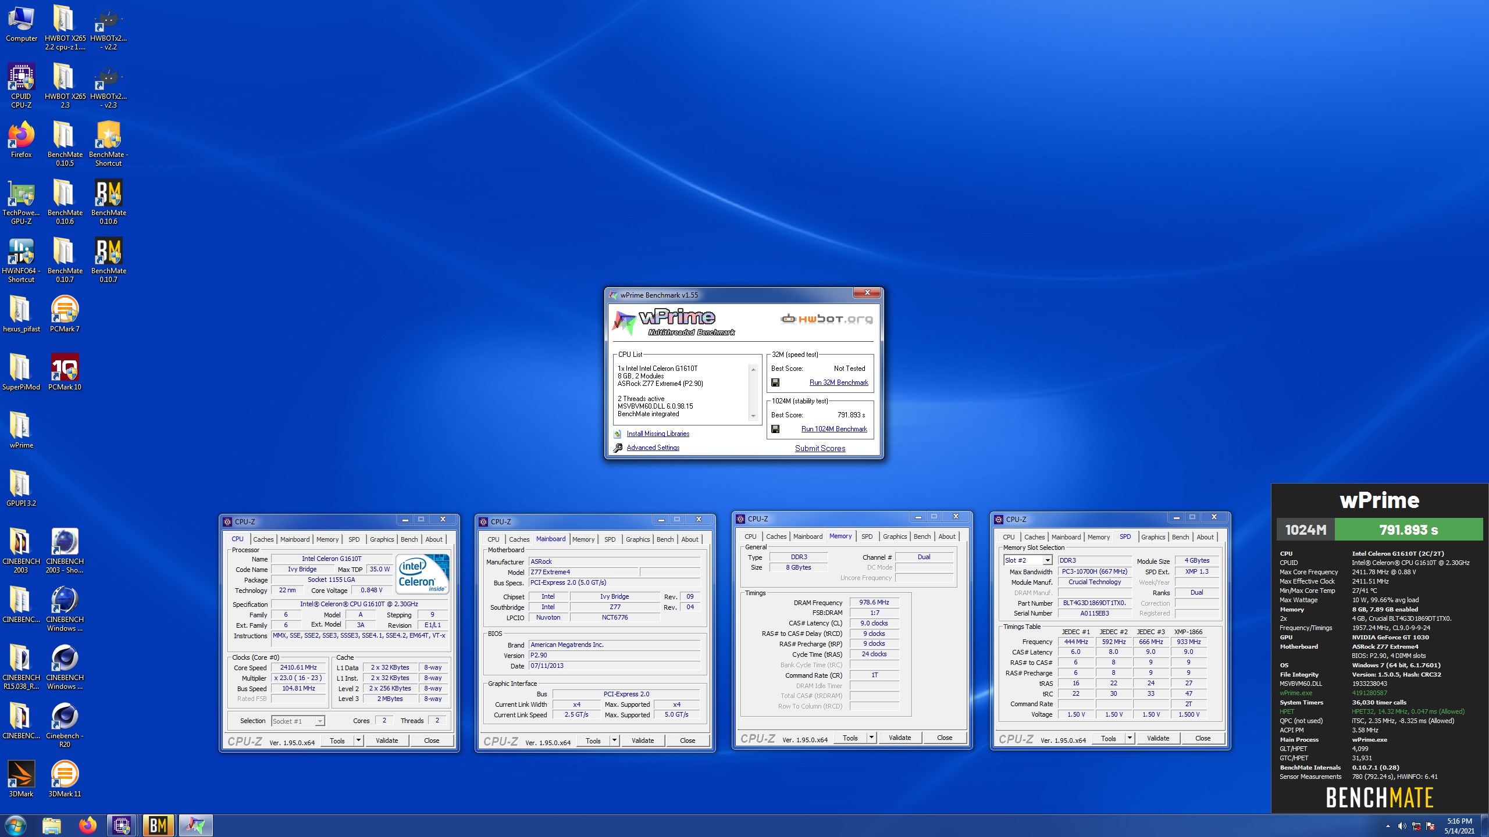1489x837 pixels.
Task: Launch PCMark 10 desktop shortcut
Action: (65, 372)
